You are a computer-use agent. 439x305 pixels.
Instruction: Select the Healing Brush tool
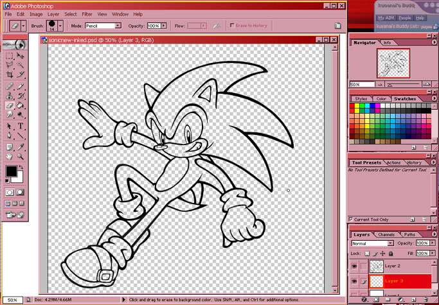click(10, 86)
